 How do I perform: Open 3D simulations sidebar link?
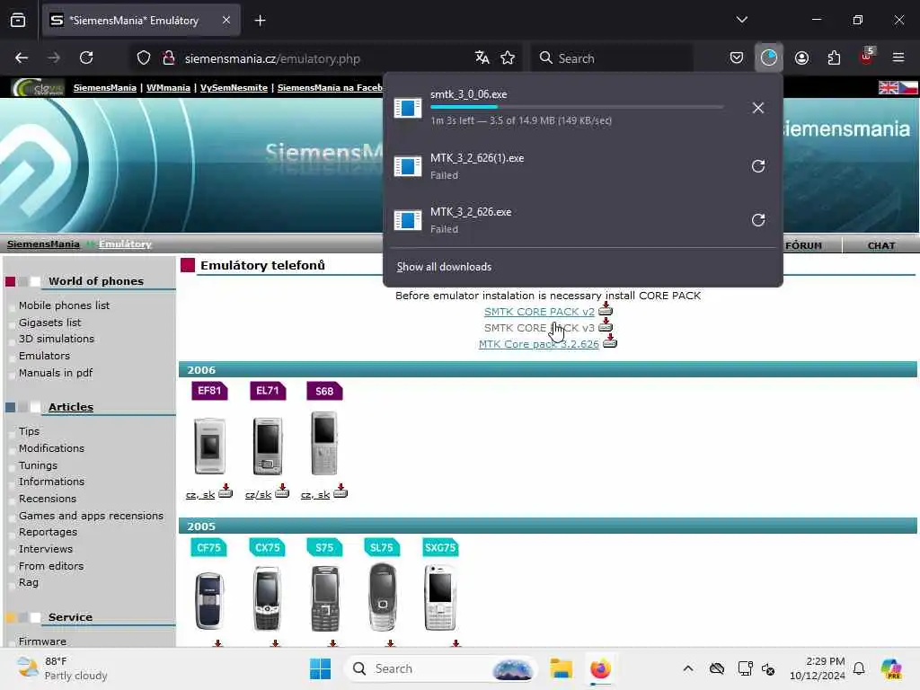coord(57,339)
